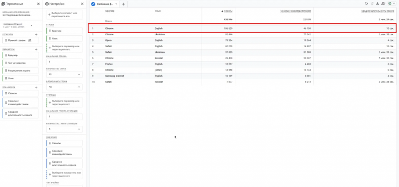Click the Браузер column header in table
The width and height of the screenshot is (399, 187).
click(110, 11)
